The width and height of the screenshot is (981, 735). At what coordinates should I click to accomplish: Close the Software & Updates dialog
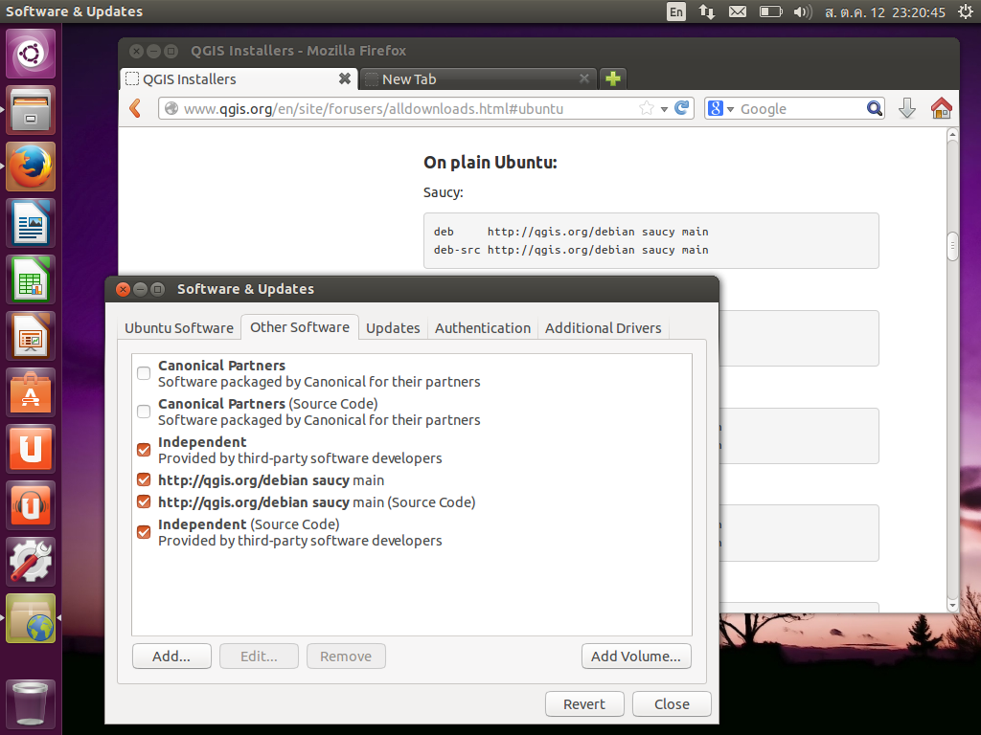pyautogui.click(x=672, y=703)
